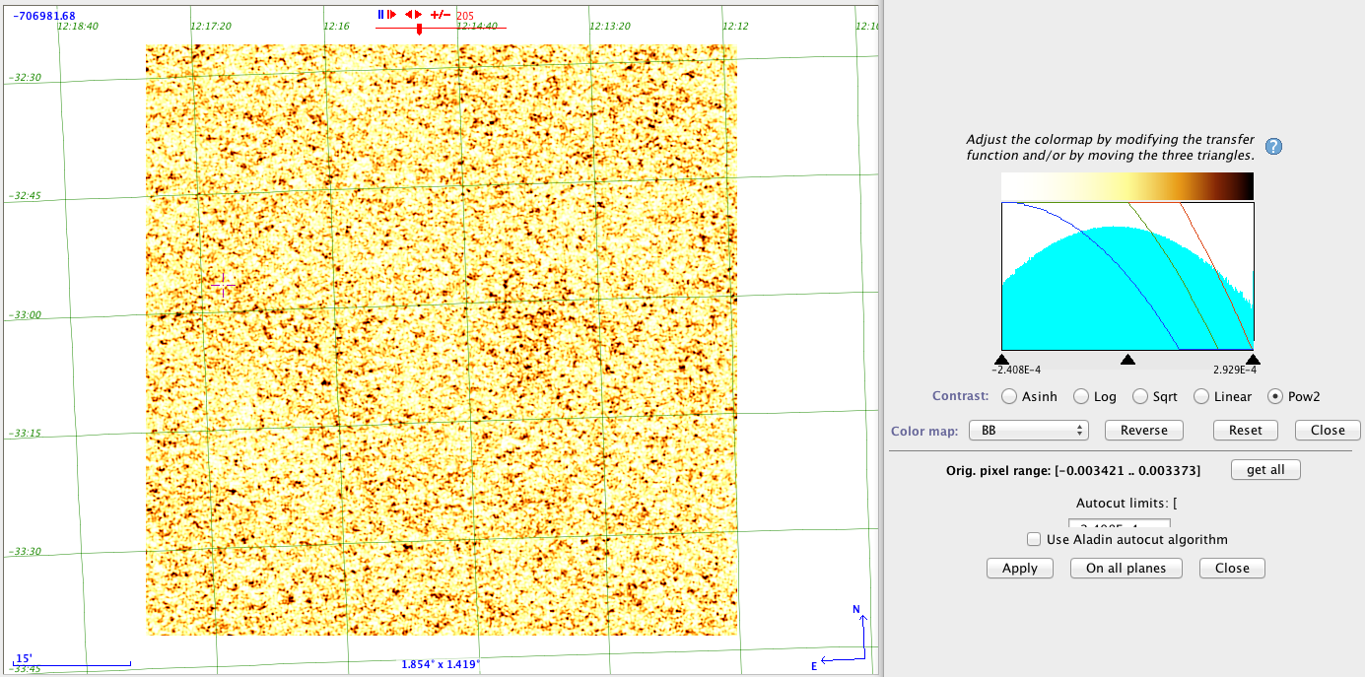Click the left black triangle under histogram

pos(1001,360)
